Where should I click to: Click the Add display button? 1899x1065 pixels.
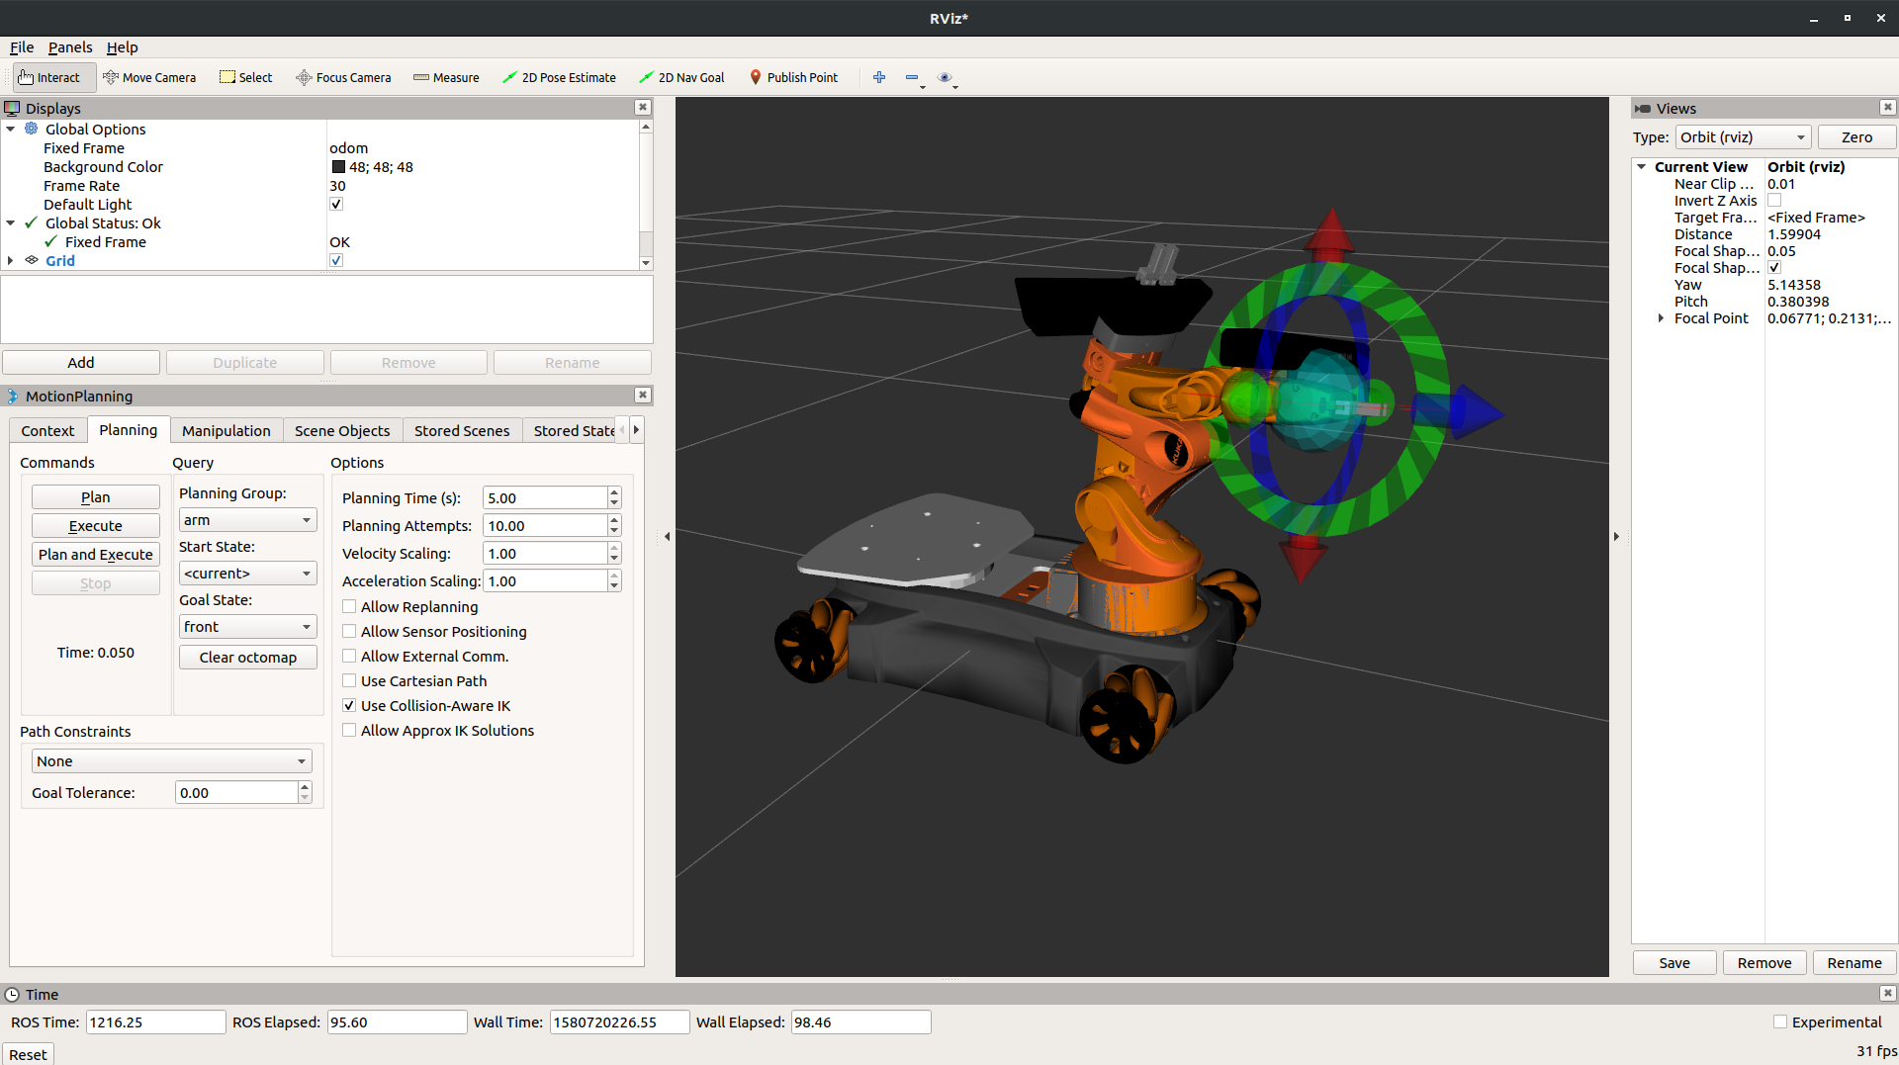(x=81, y=362)
